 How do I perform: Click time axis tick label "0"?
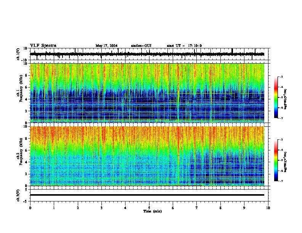pos(30,208)
